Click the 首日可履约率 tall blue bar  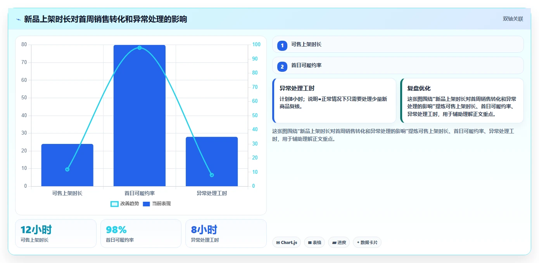click(140, 116)
